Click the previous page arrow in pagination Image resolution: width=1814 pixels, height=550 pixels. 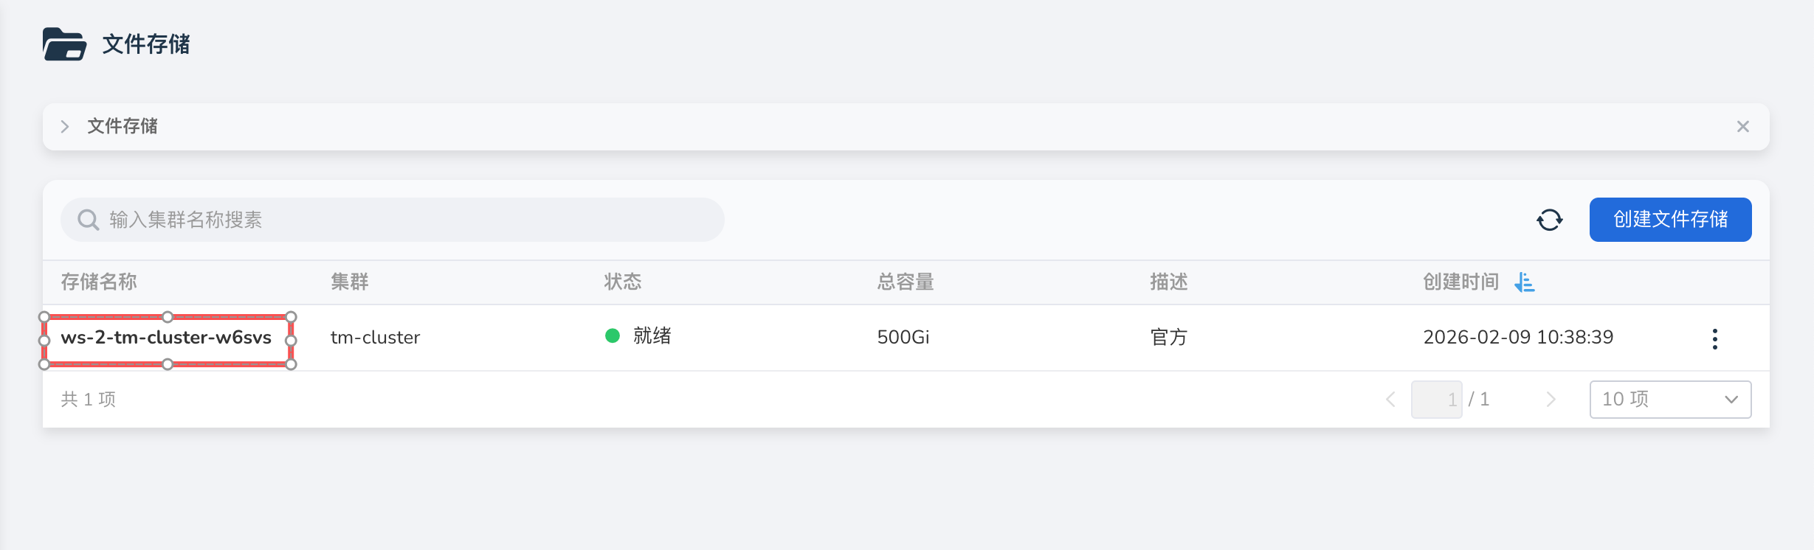pos(1390,399)
